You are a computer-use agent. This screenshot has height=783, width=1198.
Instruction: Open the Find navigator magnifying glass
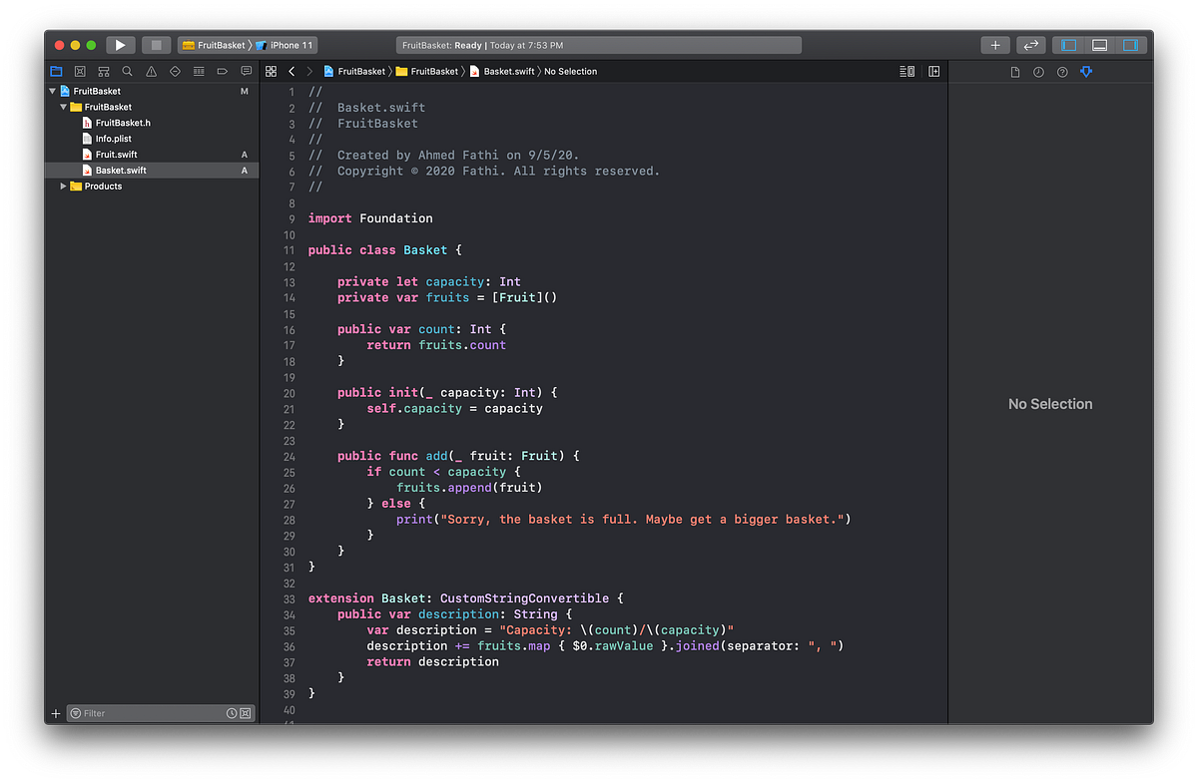[127, 71]
